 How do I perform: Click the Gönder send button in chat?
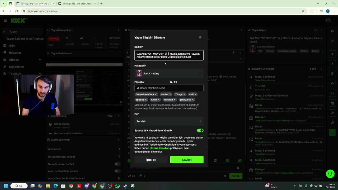[x=236, y=176]
